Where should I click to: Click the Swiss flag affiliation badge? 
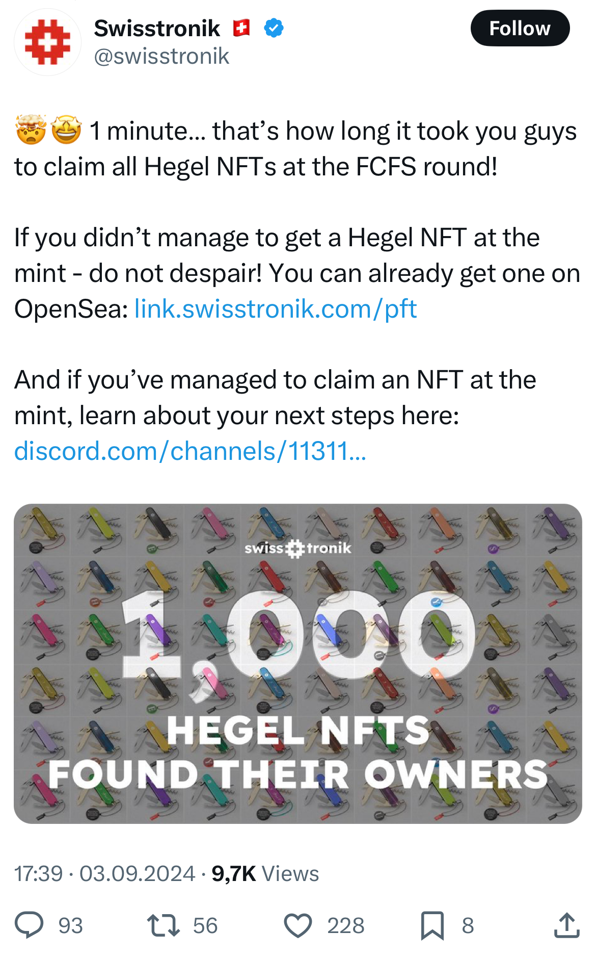click(x=241, y=28)
